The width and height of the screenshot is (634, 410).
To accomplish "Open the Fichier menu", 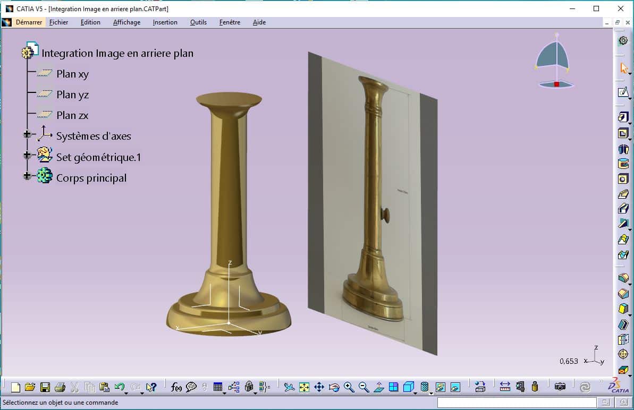I will 58,22.
